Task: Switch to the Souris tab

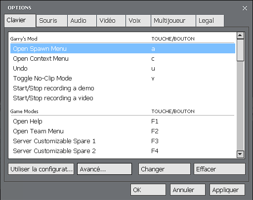Action: pyautogui.click(x=52, y=21)
